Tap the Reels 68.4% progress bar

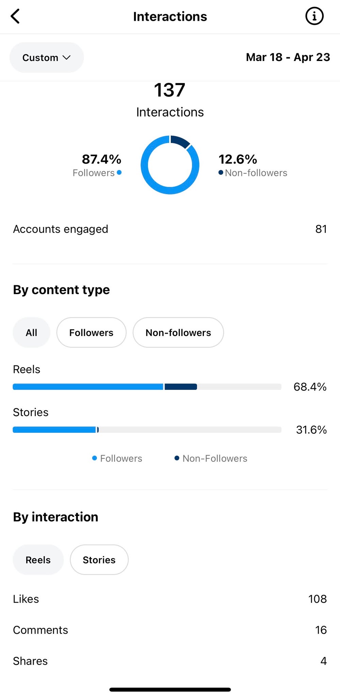[147, 387]
